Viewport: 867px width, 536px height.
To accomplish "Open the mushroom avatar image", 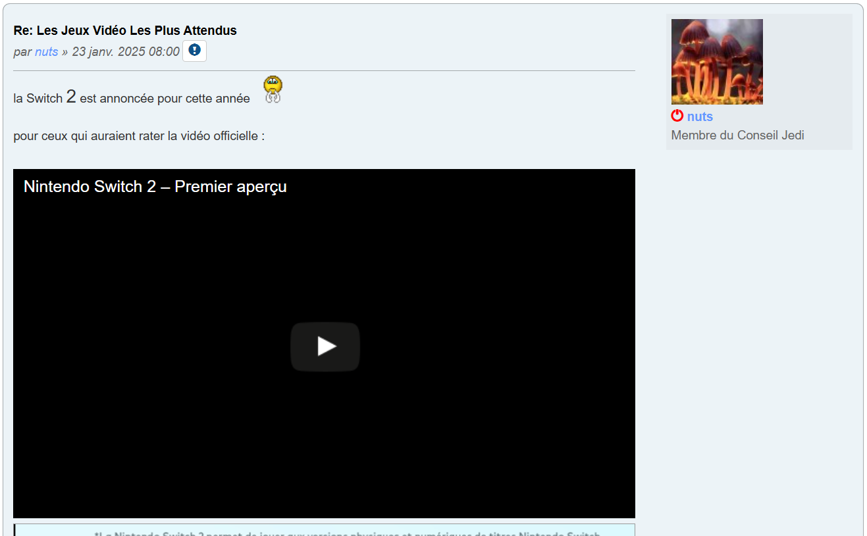I will tap(717, 62).
